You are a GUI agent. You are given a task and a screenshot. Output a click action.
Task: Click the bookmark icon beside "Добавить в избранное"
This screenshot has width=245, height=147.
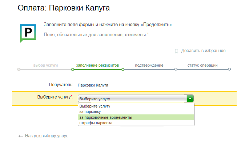point(176,51)
